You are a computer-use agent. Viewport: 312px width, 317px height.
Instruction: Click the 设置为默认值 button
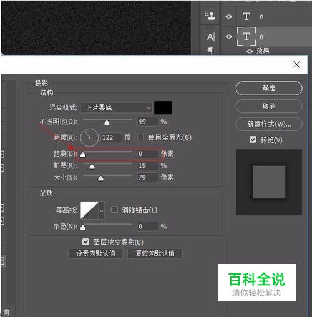[x=95, y=253]
